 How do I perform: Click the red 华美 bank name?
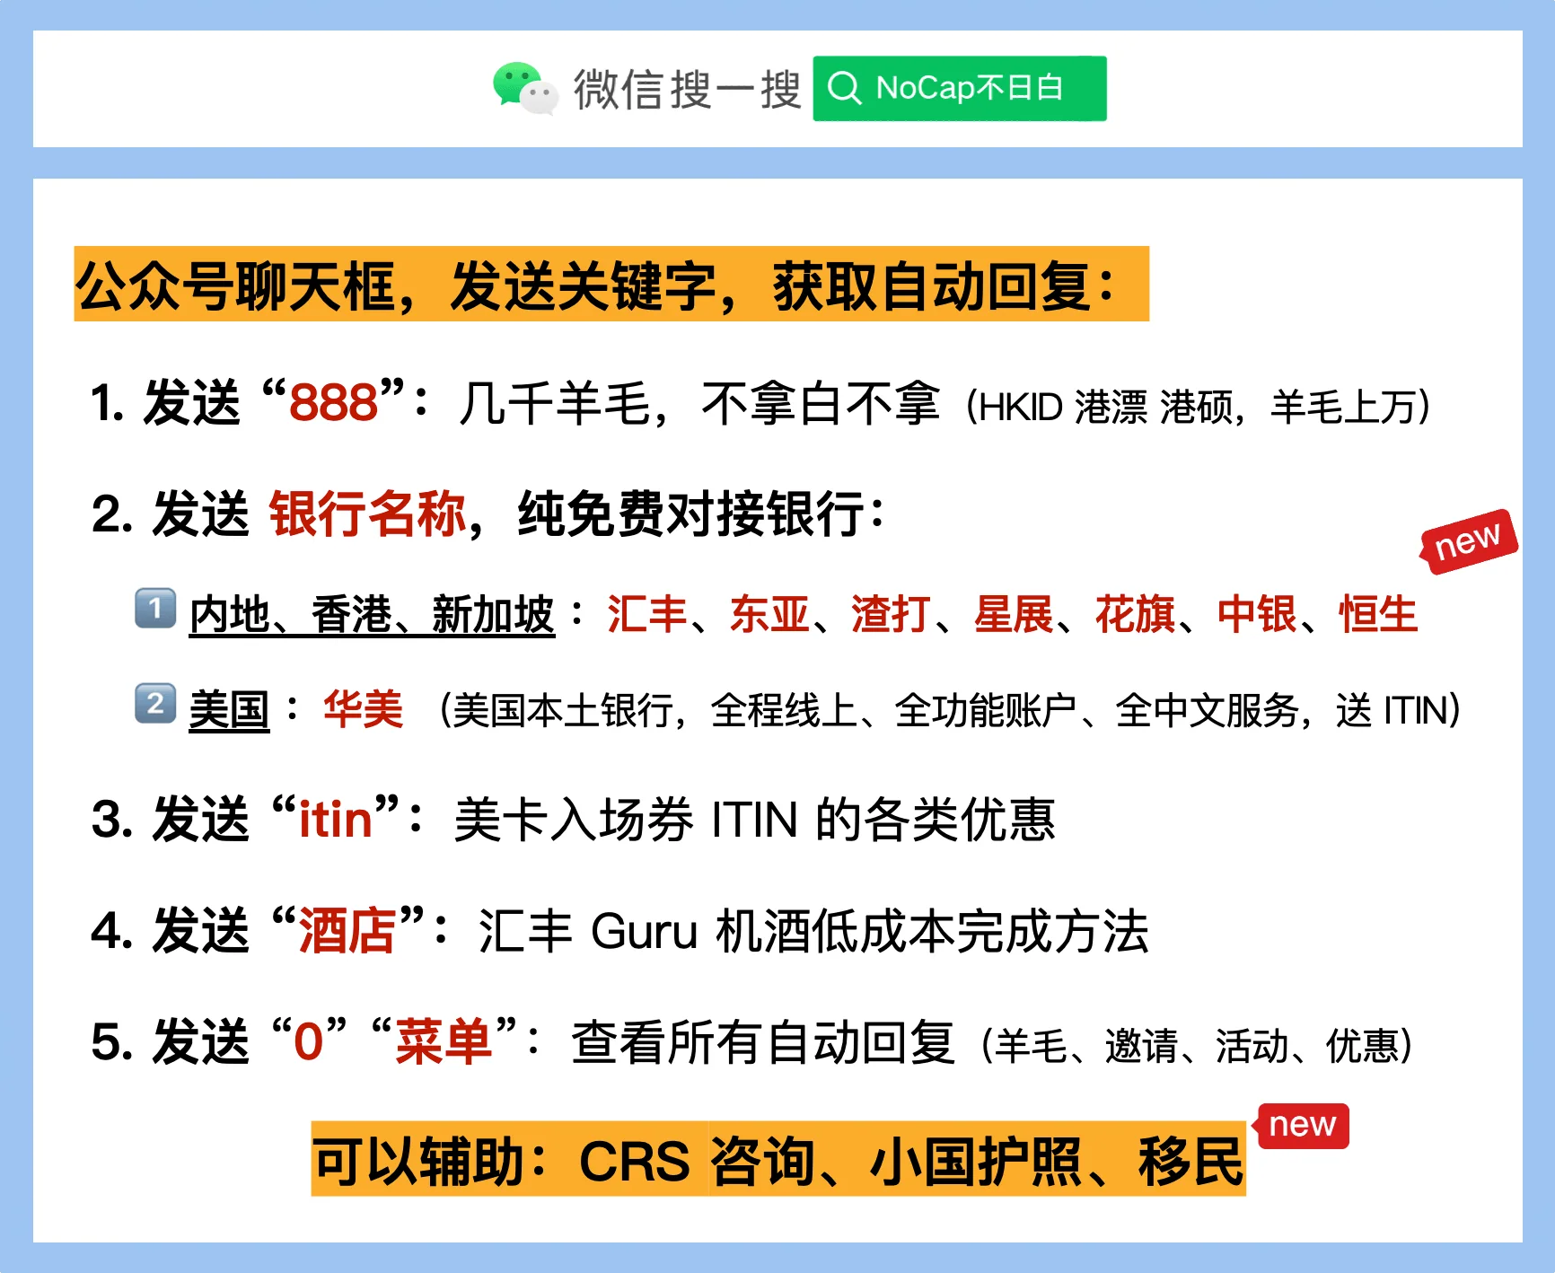pyautogui.click(x=364, y=710)
